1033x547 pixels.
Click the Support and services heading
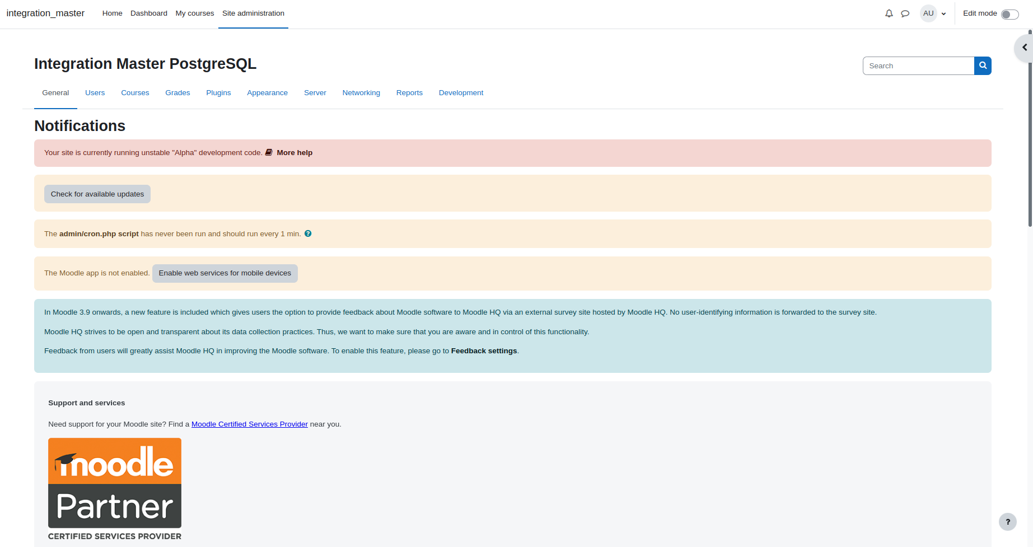click(87, 403)
